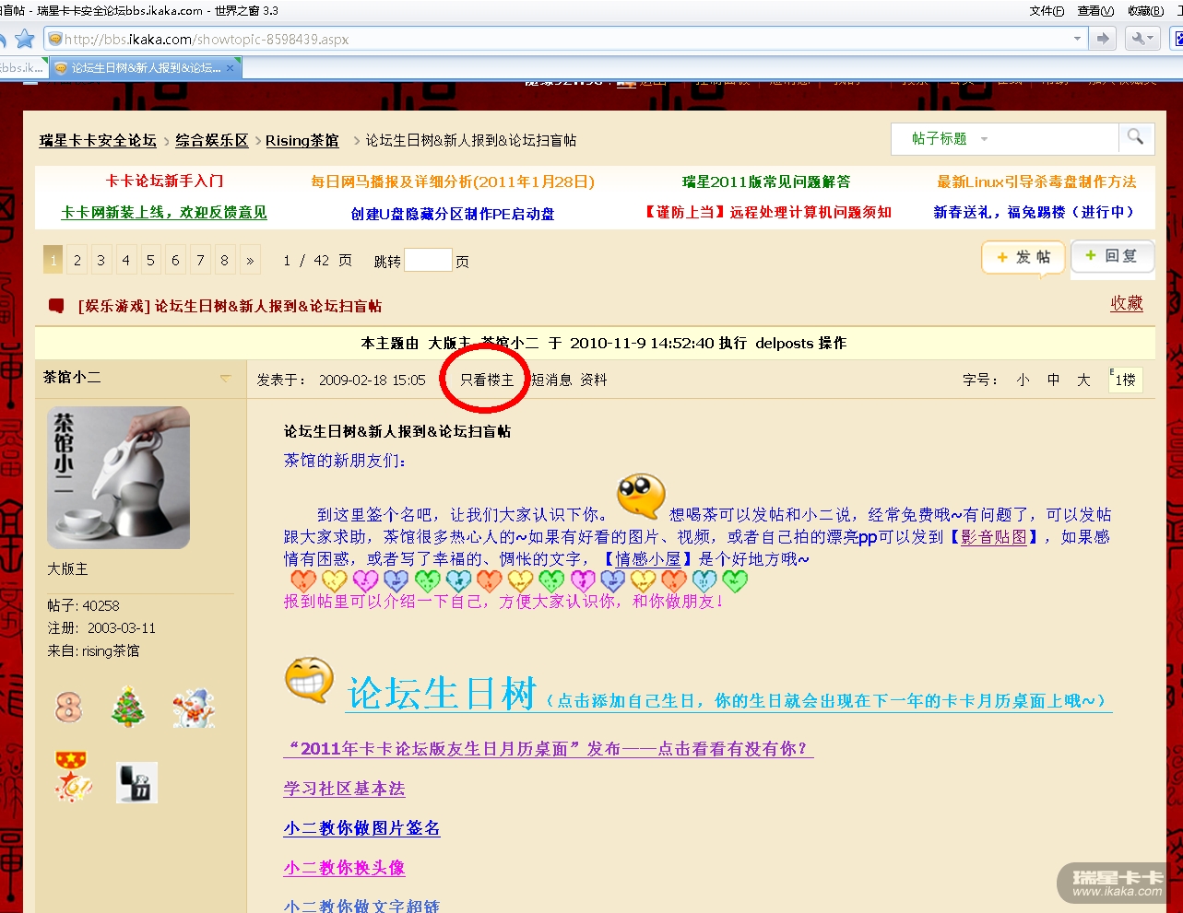This screenshot has height=913, width=1183.
Task: Open the 影音贴图 link in the post
Action: click(x=994, y=537)
